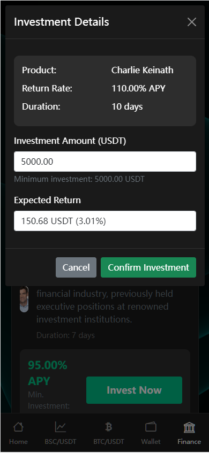Open the Wallet icon in bottom bar
209x453 pixels.
pyautogui.click(x=151, y=427)
